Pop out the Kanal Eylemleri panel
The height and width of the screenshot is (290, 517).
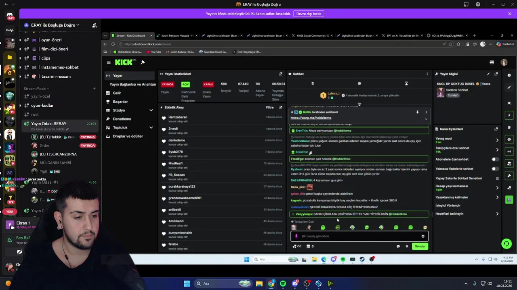(x=496, y=129)
